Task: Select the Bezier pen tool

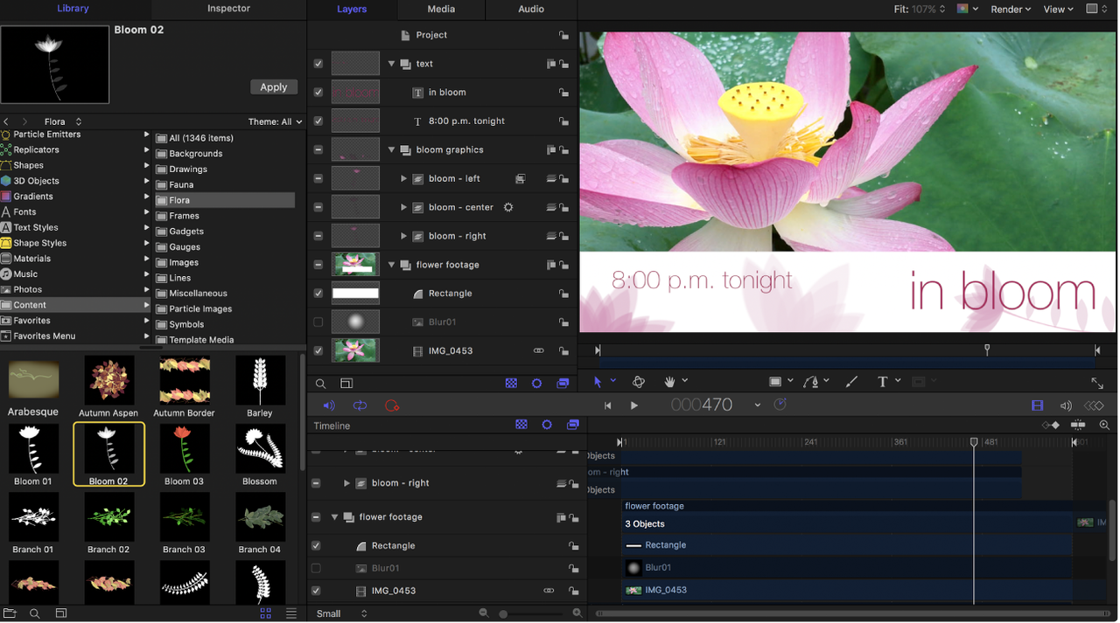Action: (811, 382)
